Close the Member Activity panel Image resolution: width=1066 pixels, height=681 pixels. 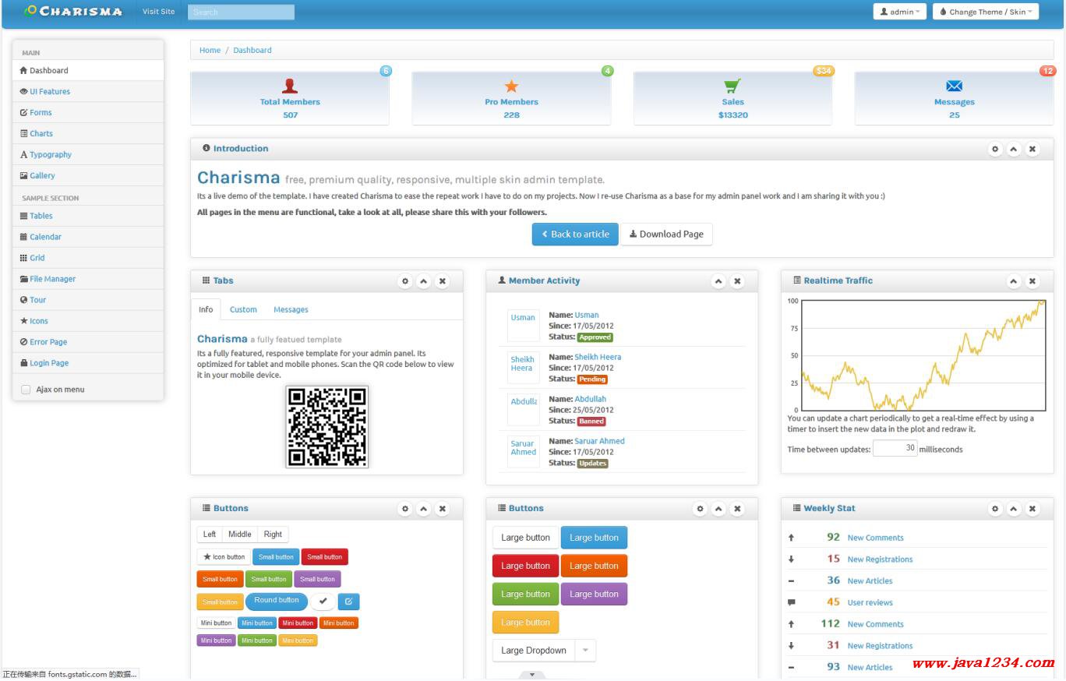click(x=737, y=281)
